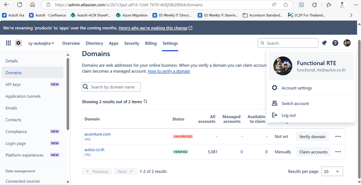Expand the cy-autoxjira organization dropdown
361x185 pixels.
[41, 43]
